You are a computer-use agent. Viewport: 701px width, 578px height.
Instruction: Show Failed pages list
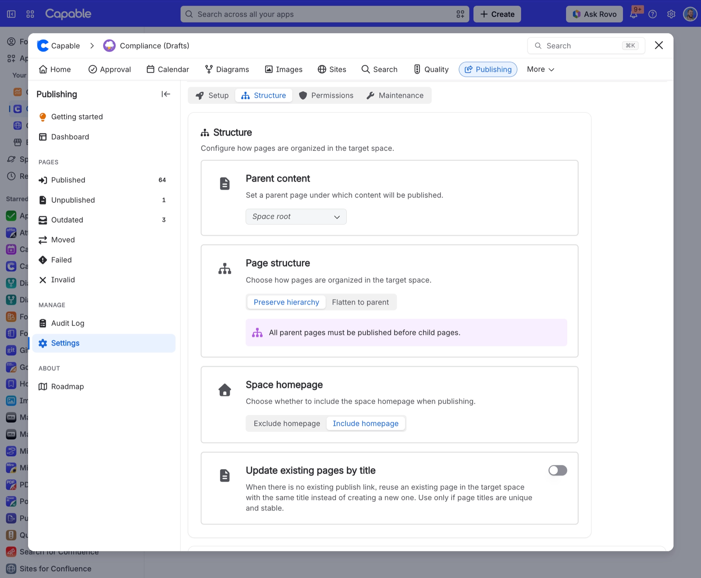coord(104,260)
